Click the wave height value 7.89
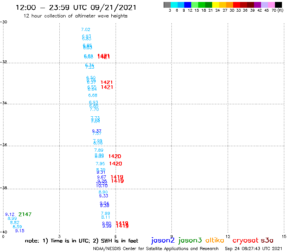 click(99, 150)
